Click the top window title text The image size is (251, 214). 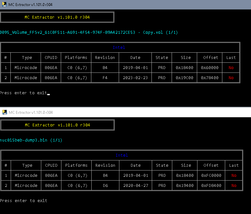point(31,5)
